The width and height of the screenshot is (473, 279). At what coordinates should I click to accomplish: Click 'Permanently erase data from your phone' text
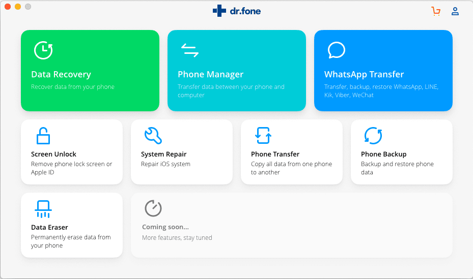coord(71,241)
